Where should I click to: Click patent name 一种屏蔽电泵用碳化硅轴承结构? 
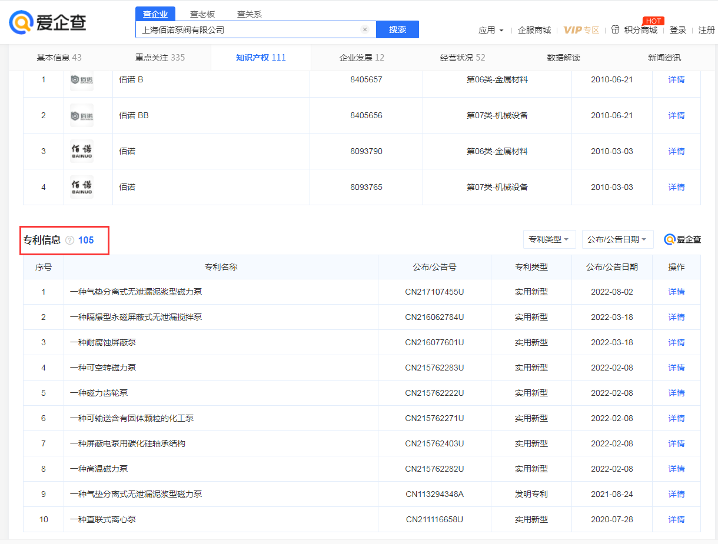tap(128, 443)
